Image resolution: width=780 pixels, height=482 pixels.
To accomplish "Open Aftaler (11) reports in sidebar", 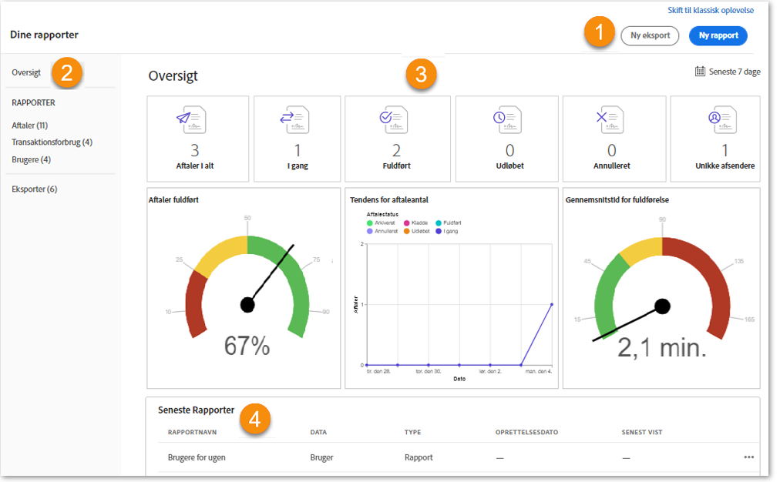I will tap(29, 125).
